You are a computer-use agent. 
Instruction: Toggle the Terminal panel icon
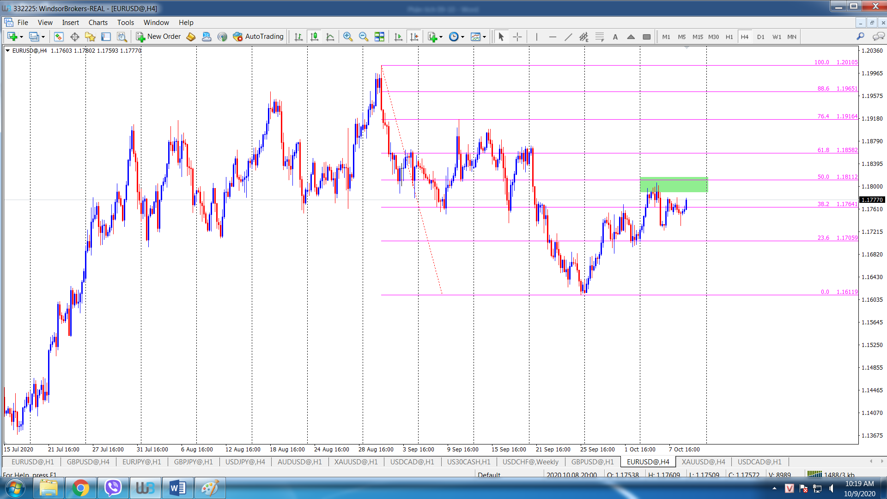pyautogui.click(x=106, y=37)
